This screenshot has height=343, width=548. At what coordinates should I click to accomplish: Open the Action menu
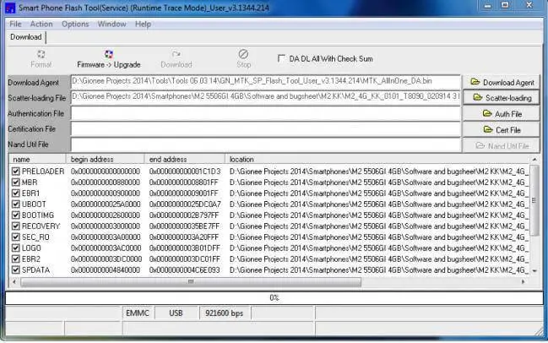[x=41, y=24]
